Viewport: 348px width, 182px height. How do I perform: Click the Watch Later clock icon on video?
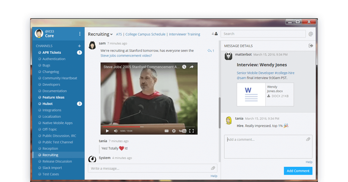pos(184,67)
